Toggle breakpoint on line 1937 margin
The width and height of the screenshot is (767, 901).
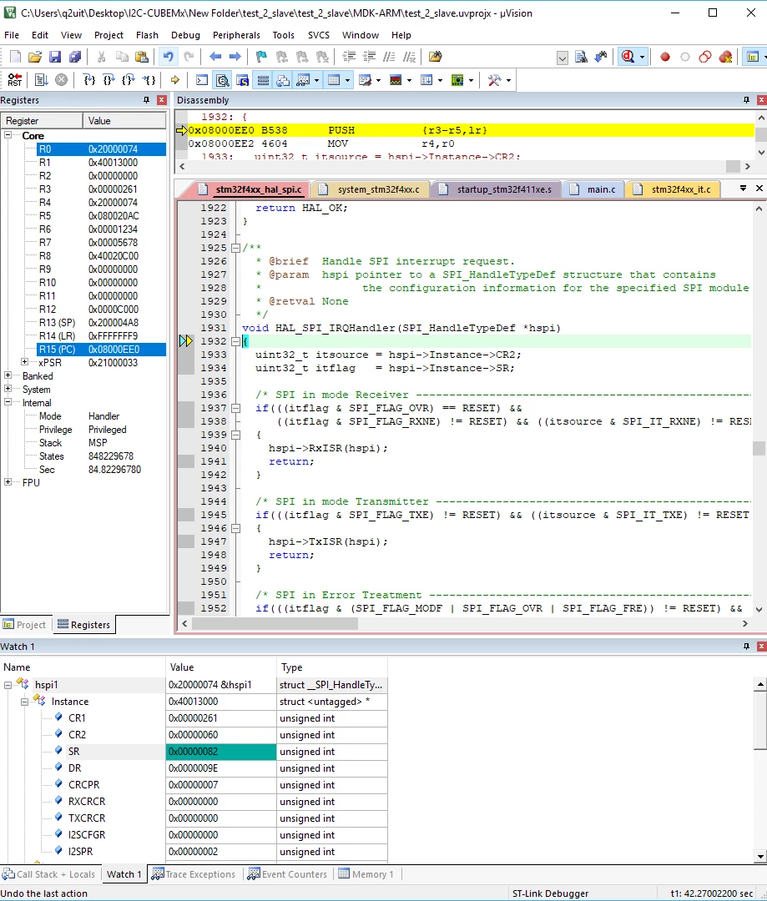pyautogui.click(x=186, y=408)
